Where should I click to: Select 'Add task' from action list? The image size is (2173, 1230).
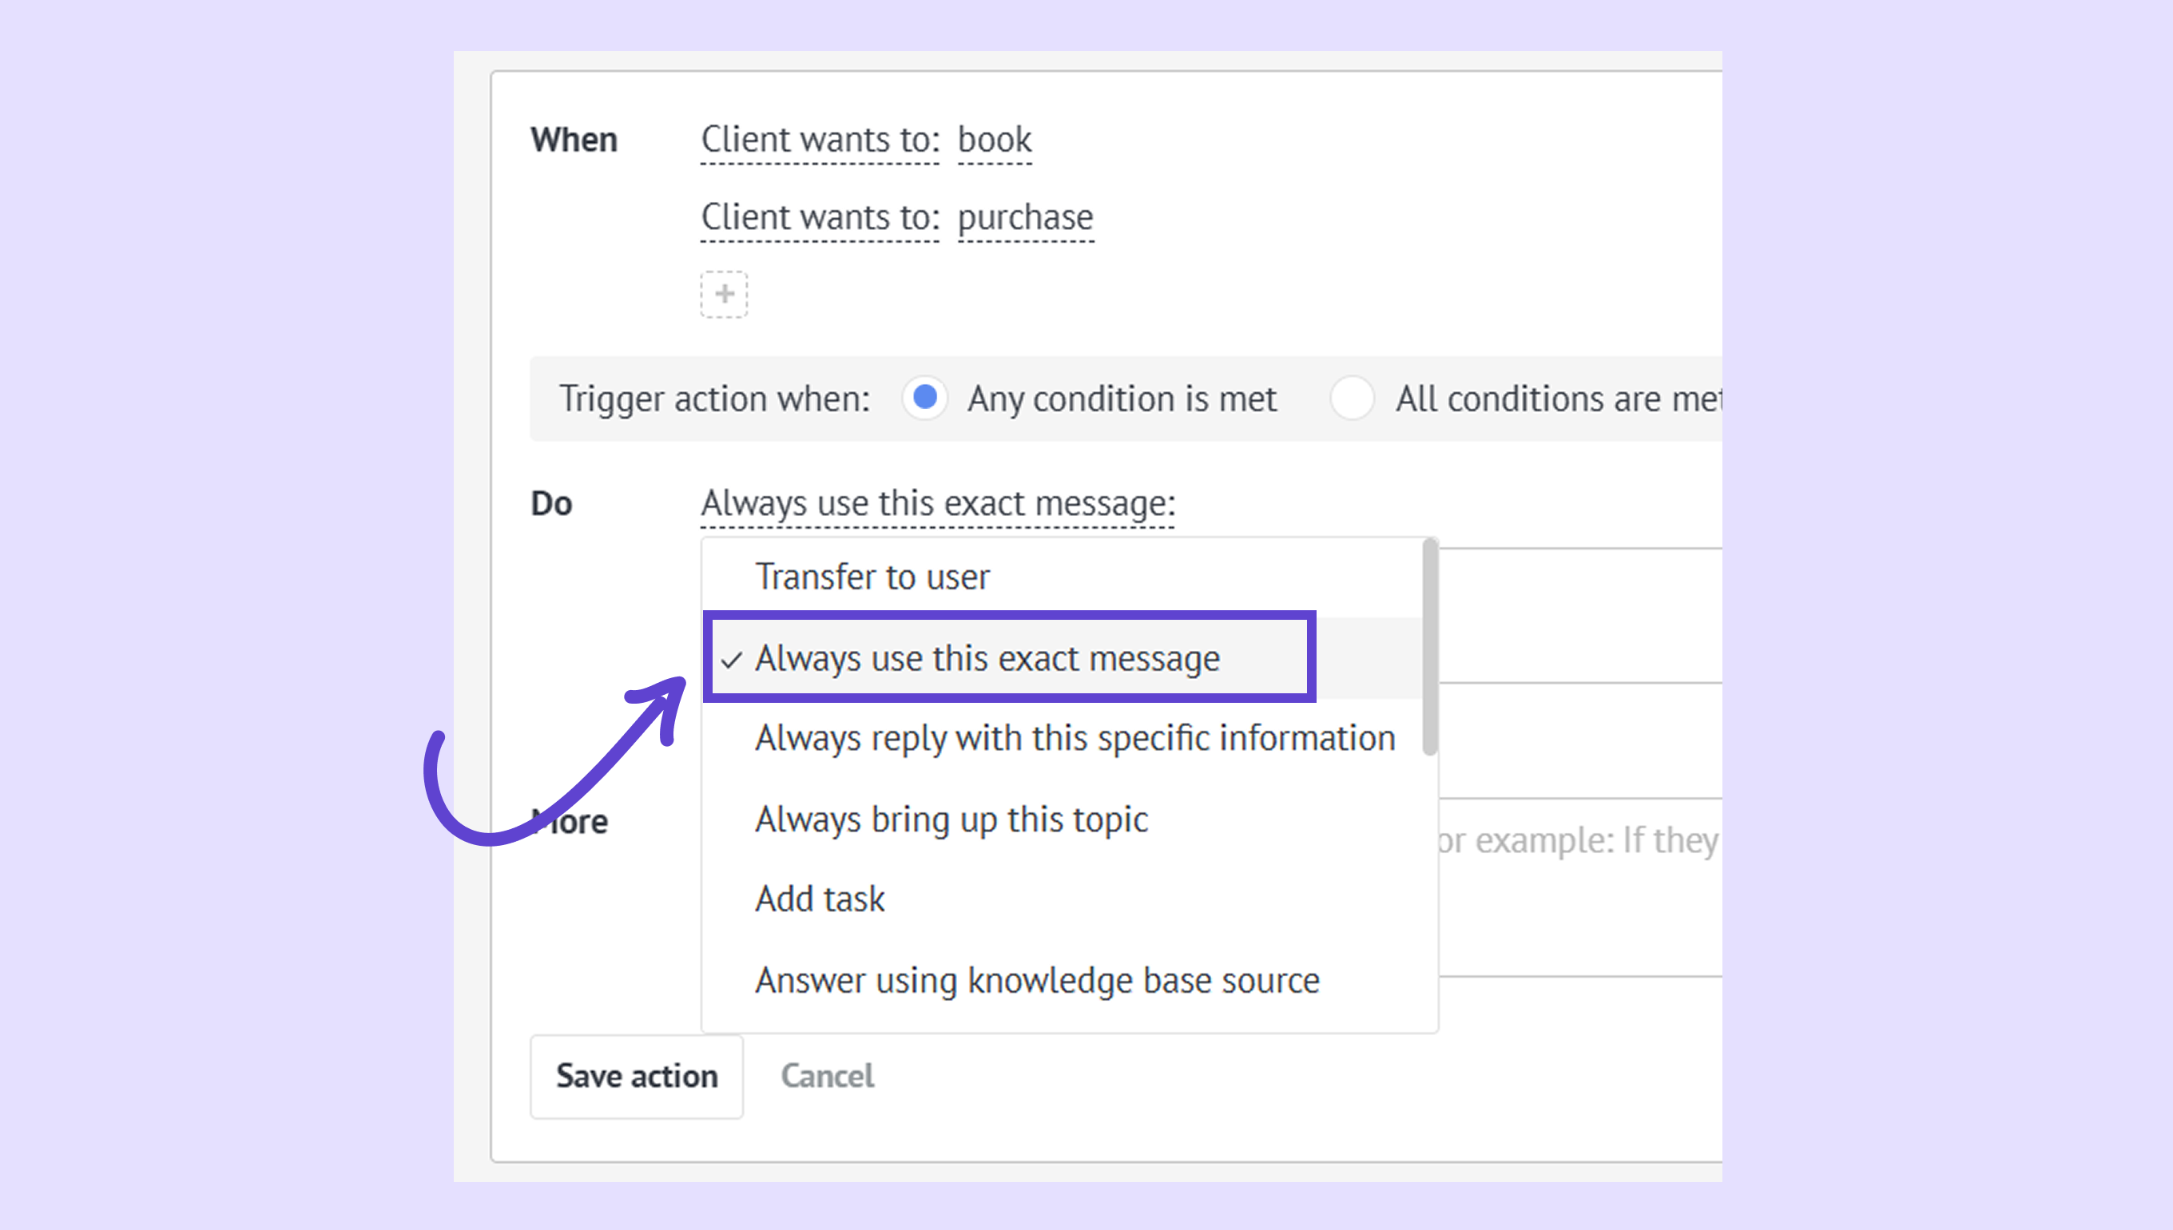tap(820, 899)
